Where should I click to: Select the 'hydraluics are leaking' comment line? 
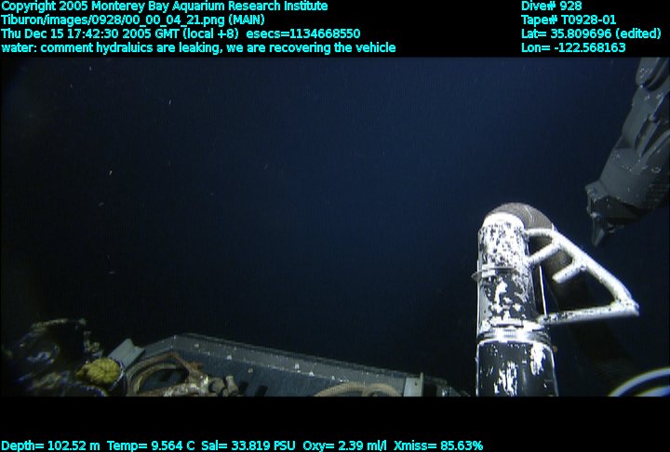click(198, 47)
